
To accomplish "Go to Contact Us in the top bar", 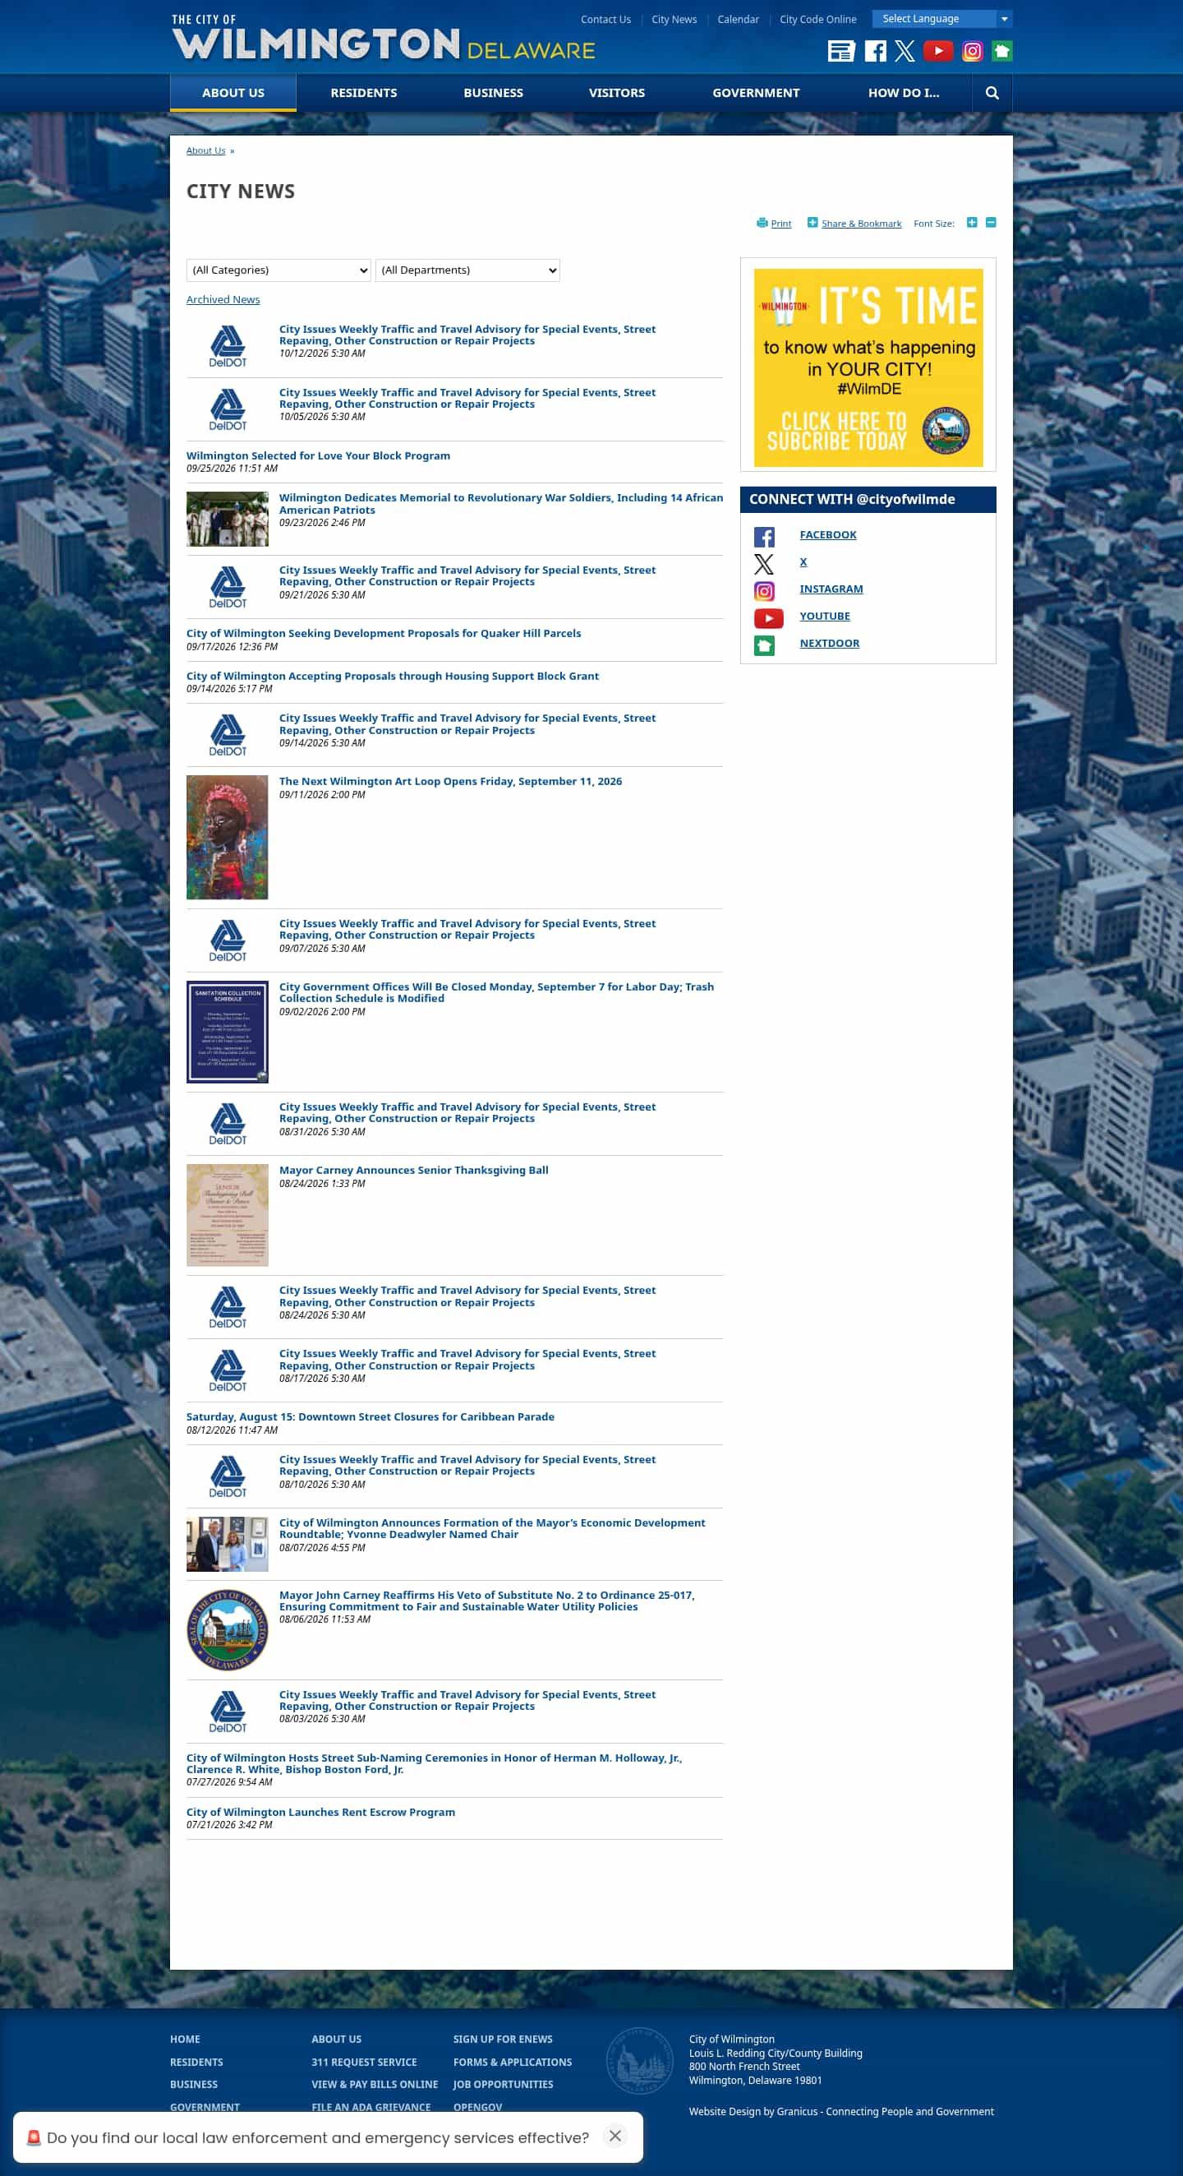I will (x=605, y=20).
